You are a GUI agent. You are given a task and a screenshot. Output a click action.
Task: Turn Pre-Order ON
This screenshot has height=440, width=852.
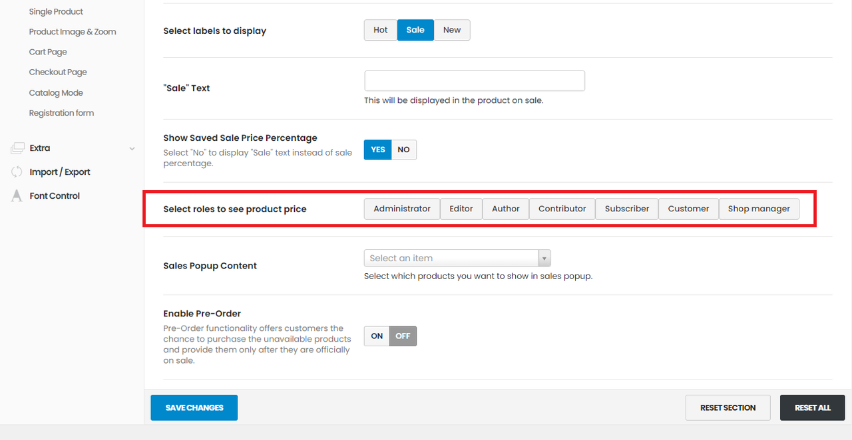[x=377, y=336]
